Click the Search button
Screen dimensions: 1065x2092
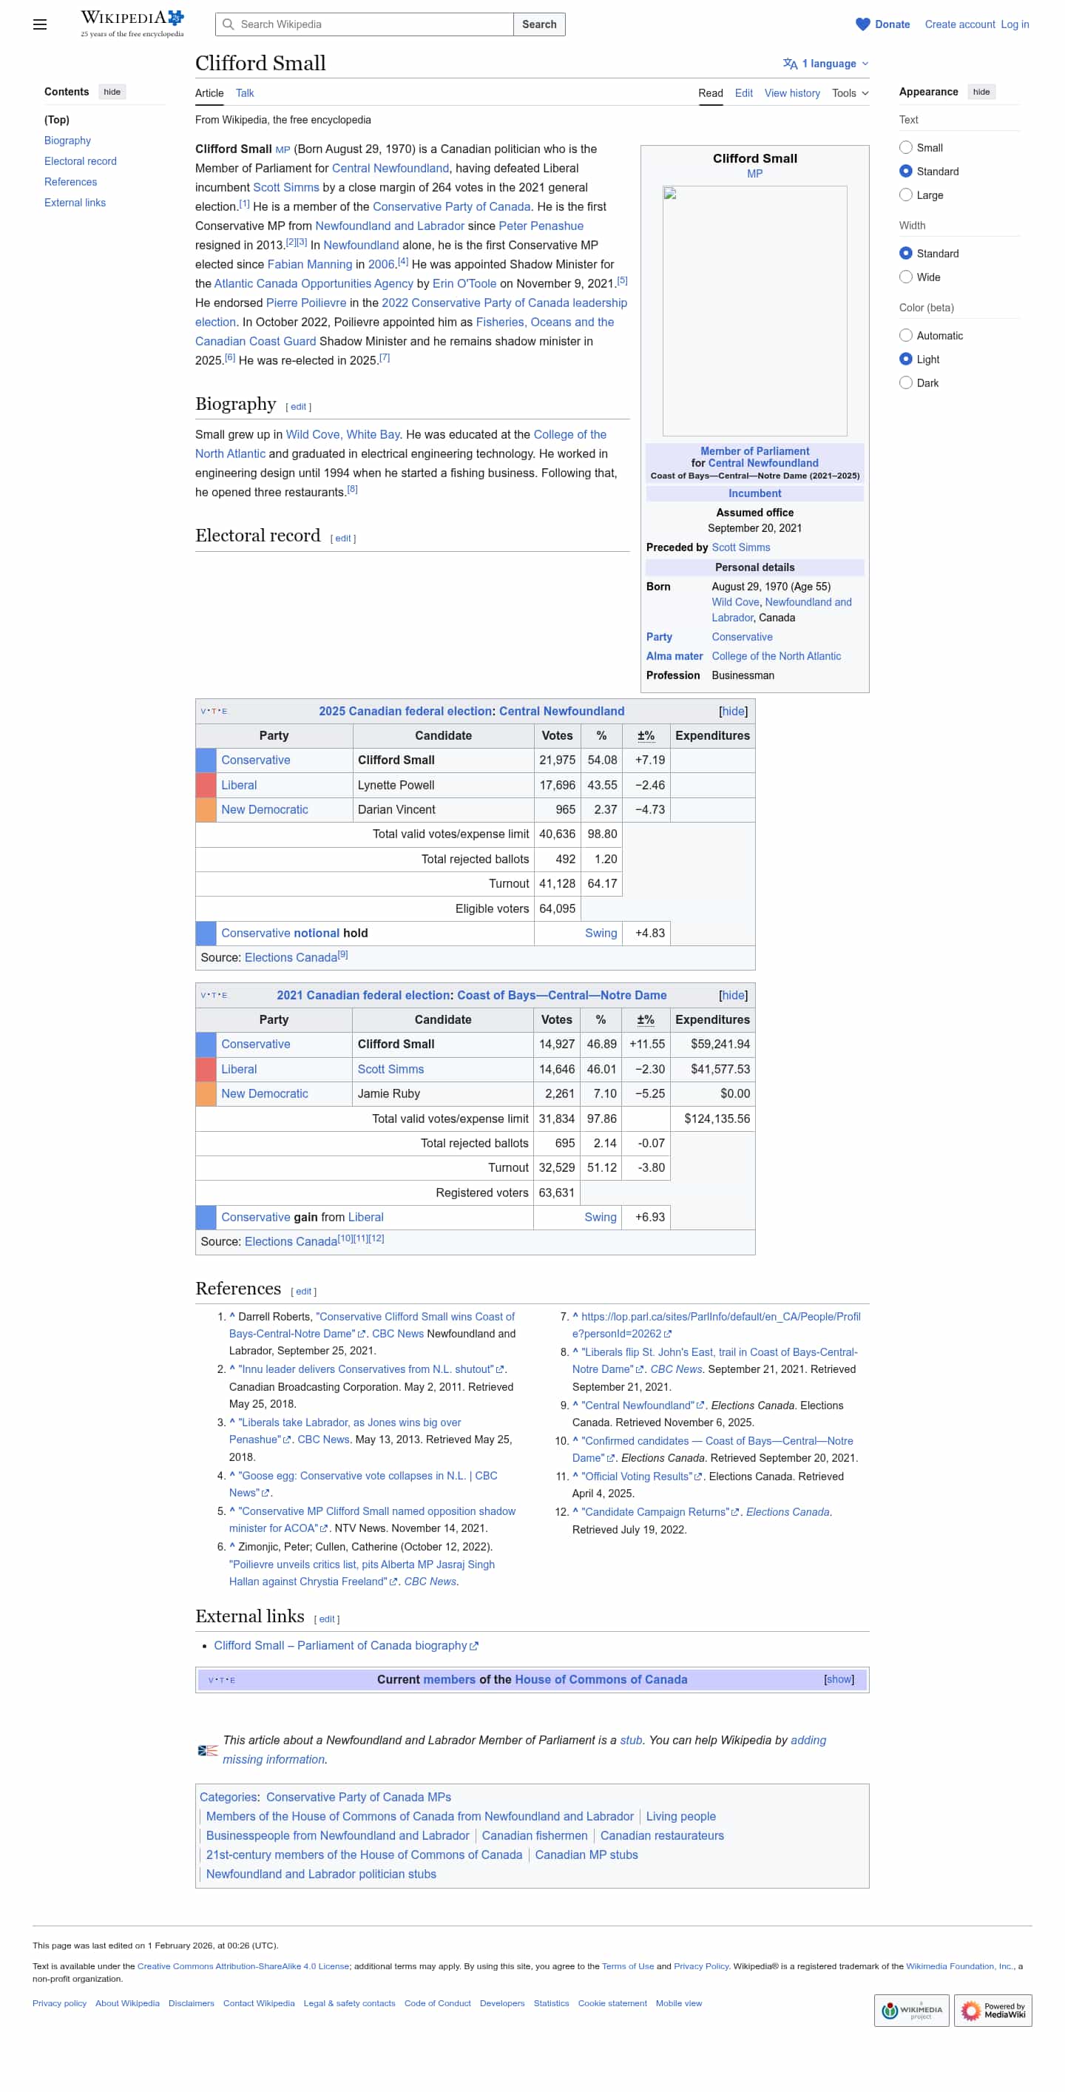click(x=538, y=24)
